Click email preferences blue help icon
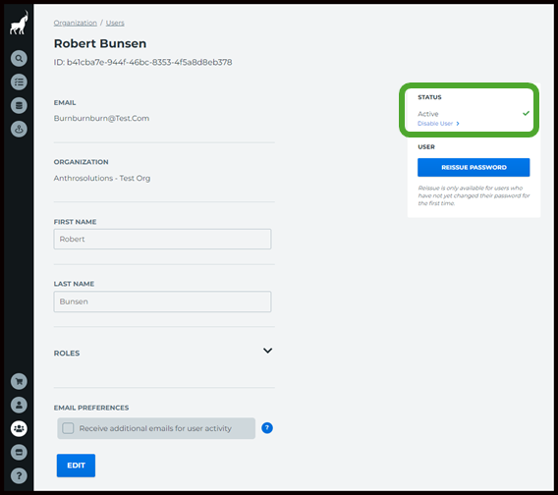The height and width of the screenshot is (495, 558). 267,428
